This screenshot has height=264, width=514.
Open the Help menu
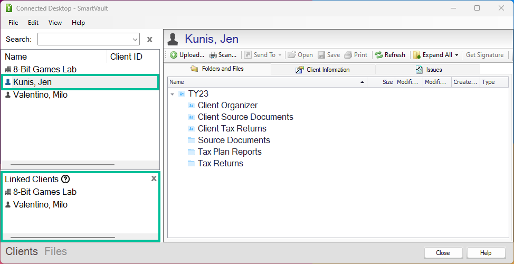78,23
